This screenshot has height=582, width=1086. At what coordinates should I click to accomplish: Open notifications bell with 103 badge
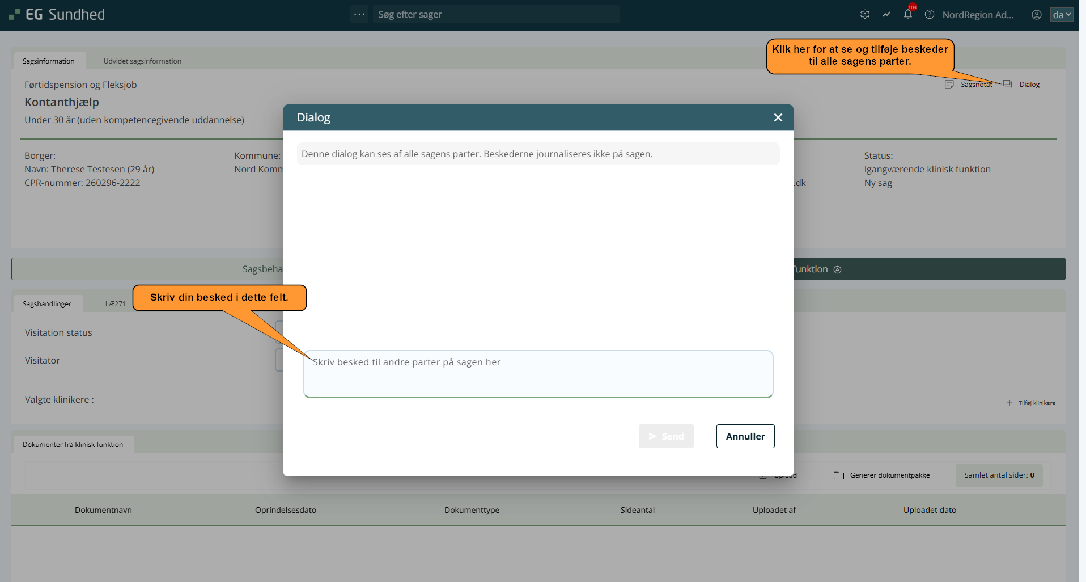coord(908,14)
